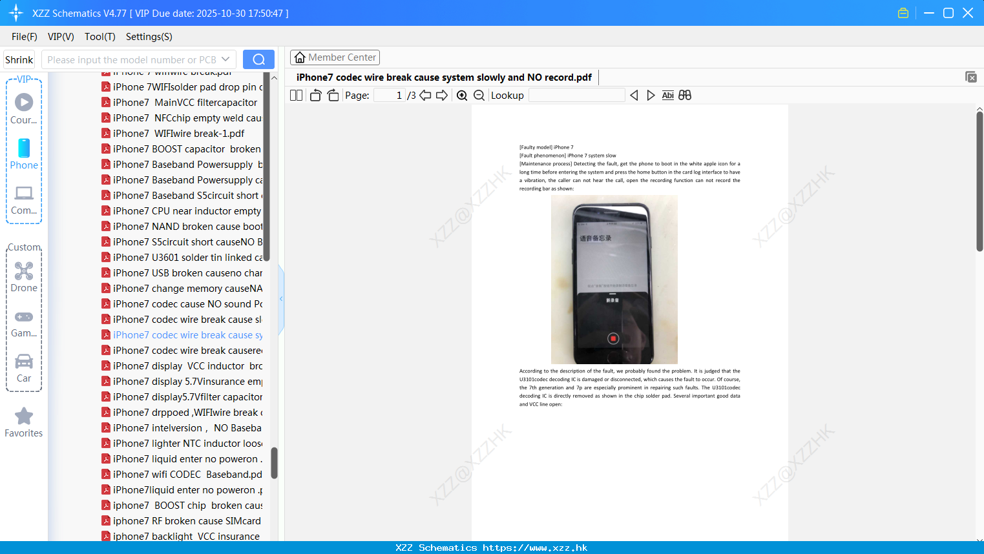
Task: Click the Shrink button
Action: pos(19,59)
